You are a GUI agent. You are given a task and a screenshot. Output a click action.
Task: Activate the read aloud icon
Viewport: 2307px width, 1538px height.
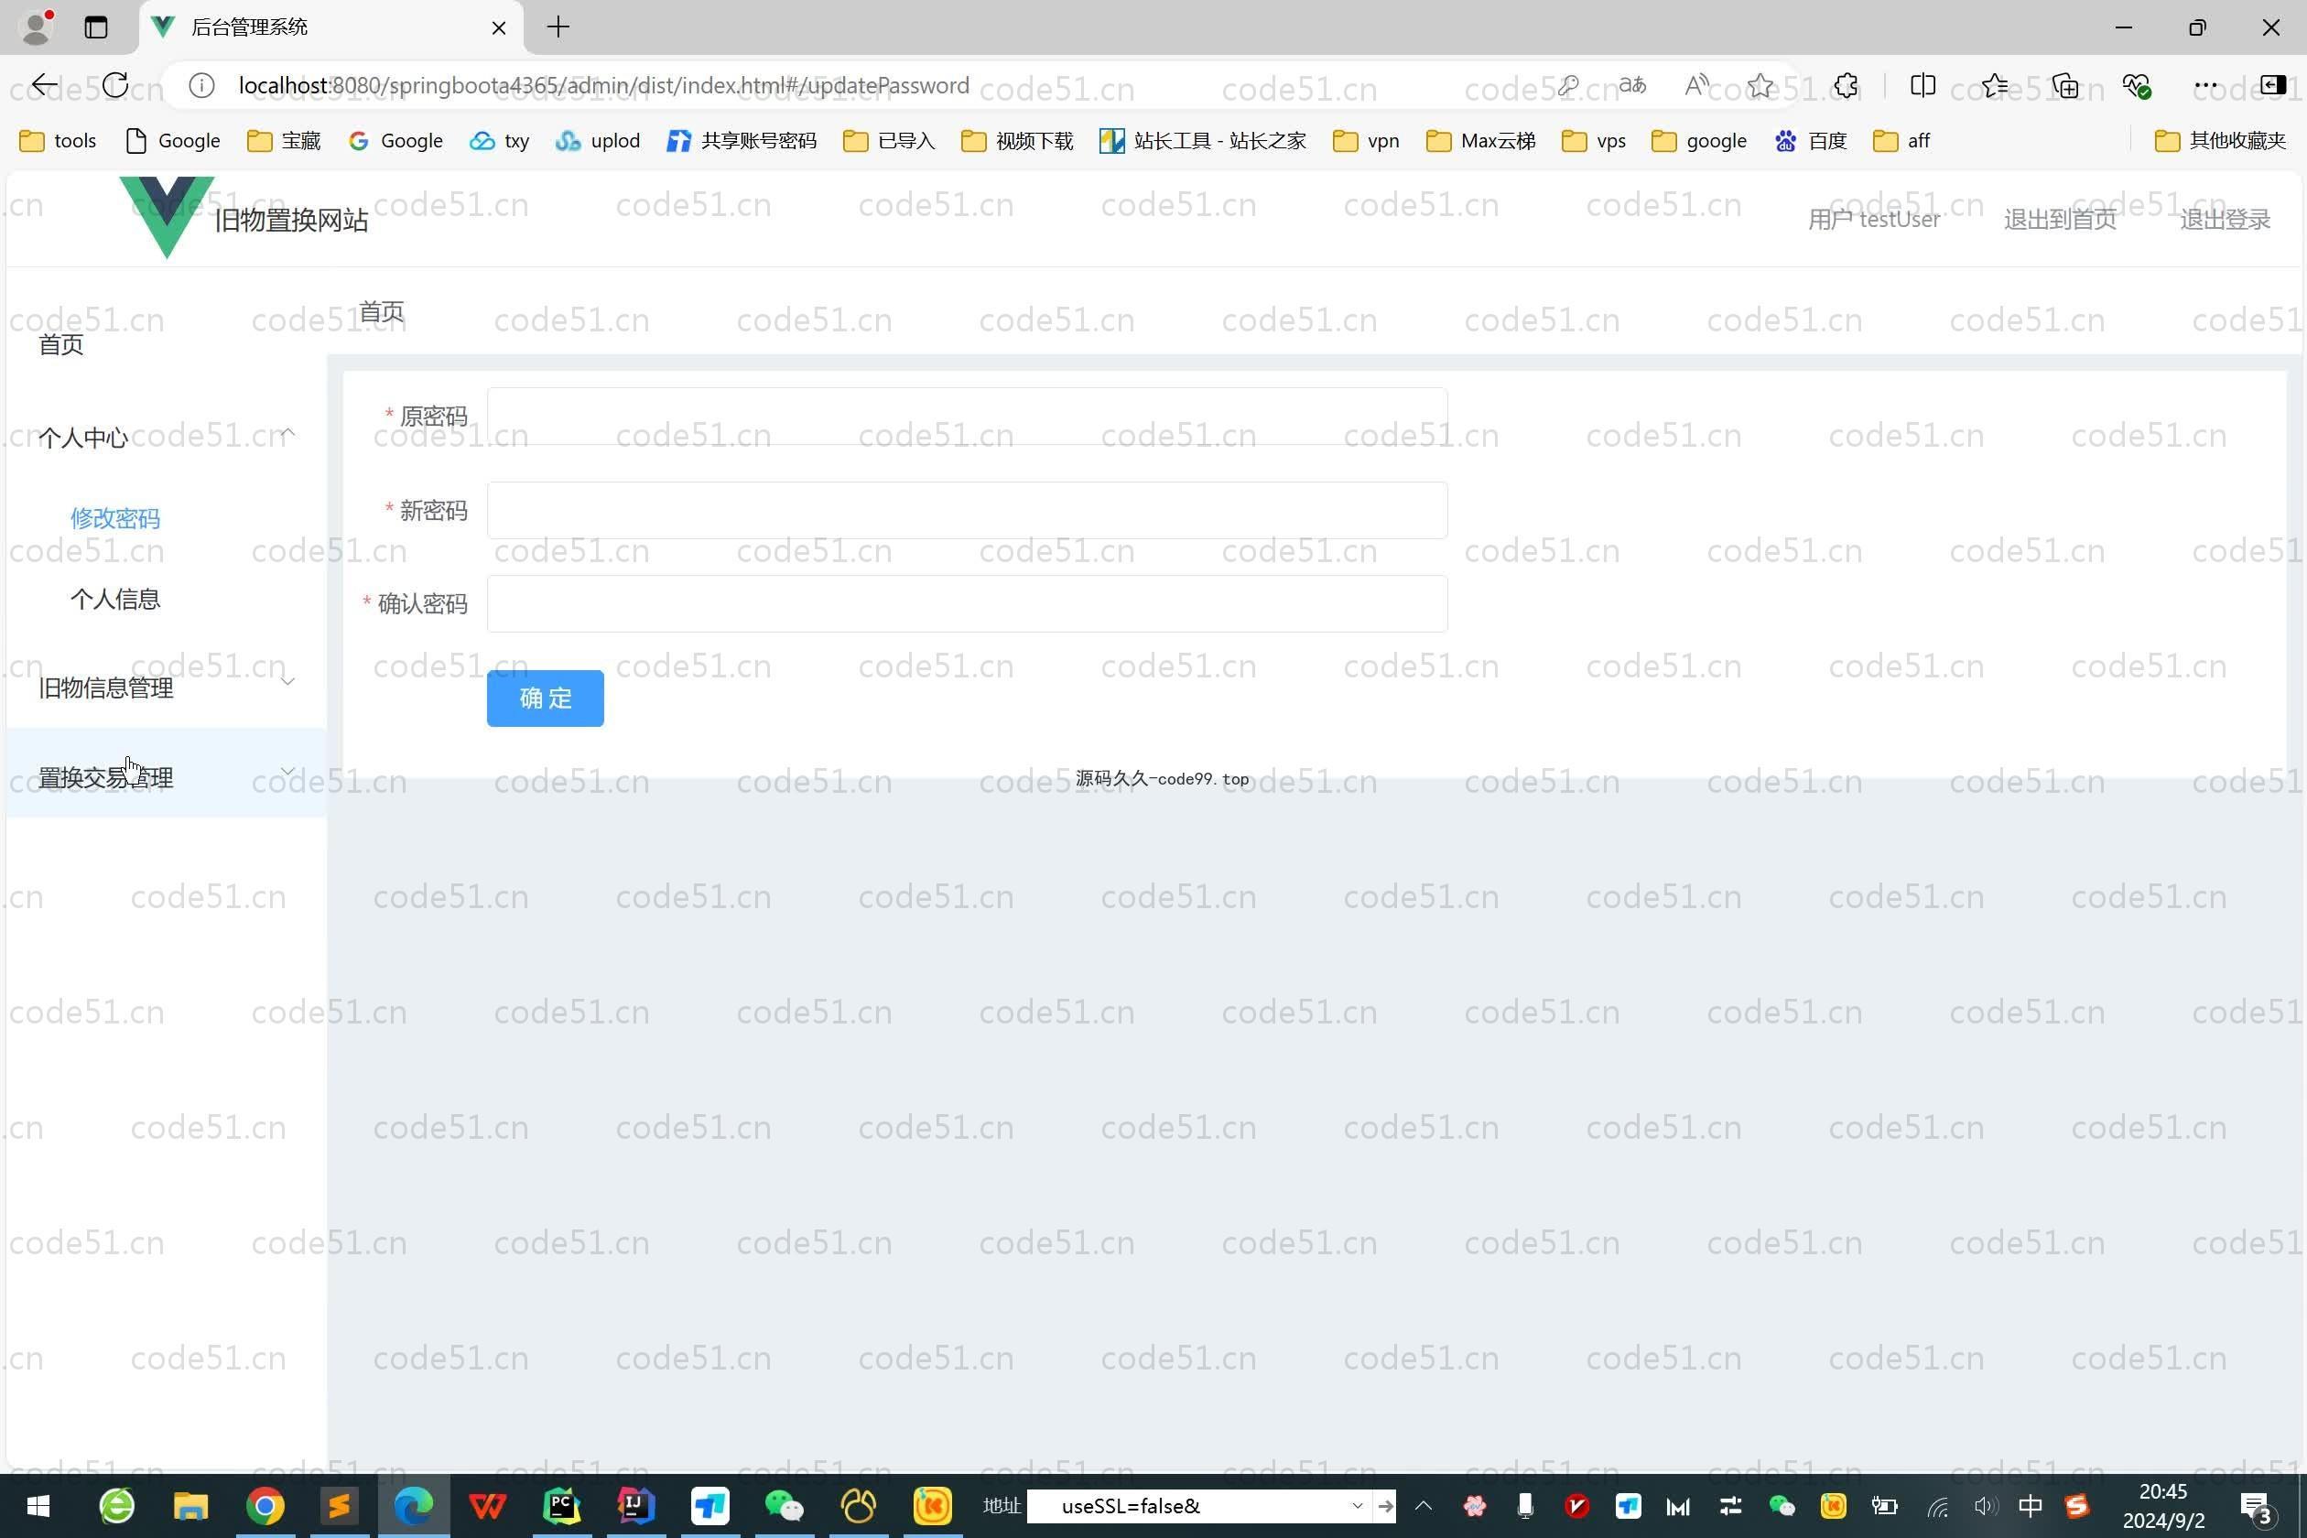(x=1695, y=85)
